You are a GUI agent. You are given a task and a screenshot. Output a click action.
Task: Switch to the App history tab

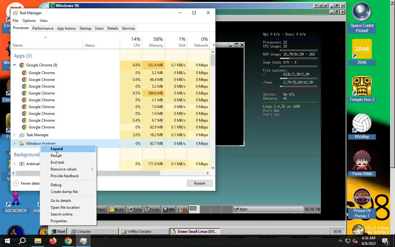click(x=66, y=28)
